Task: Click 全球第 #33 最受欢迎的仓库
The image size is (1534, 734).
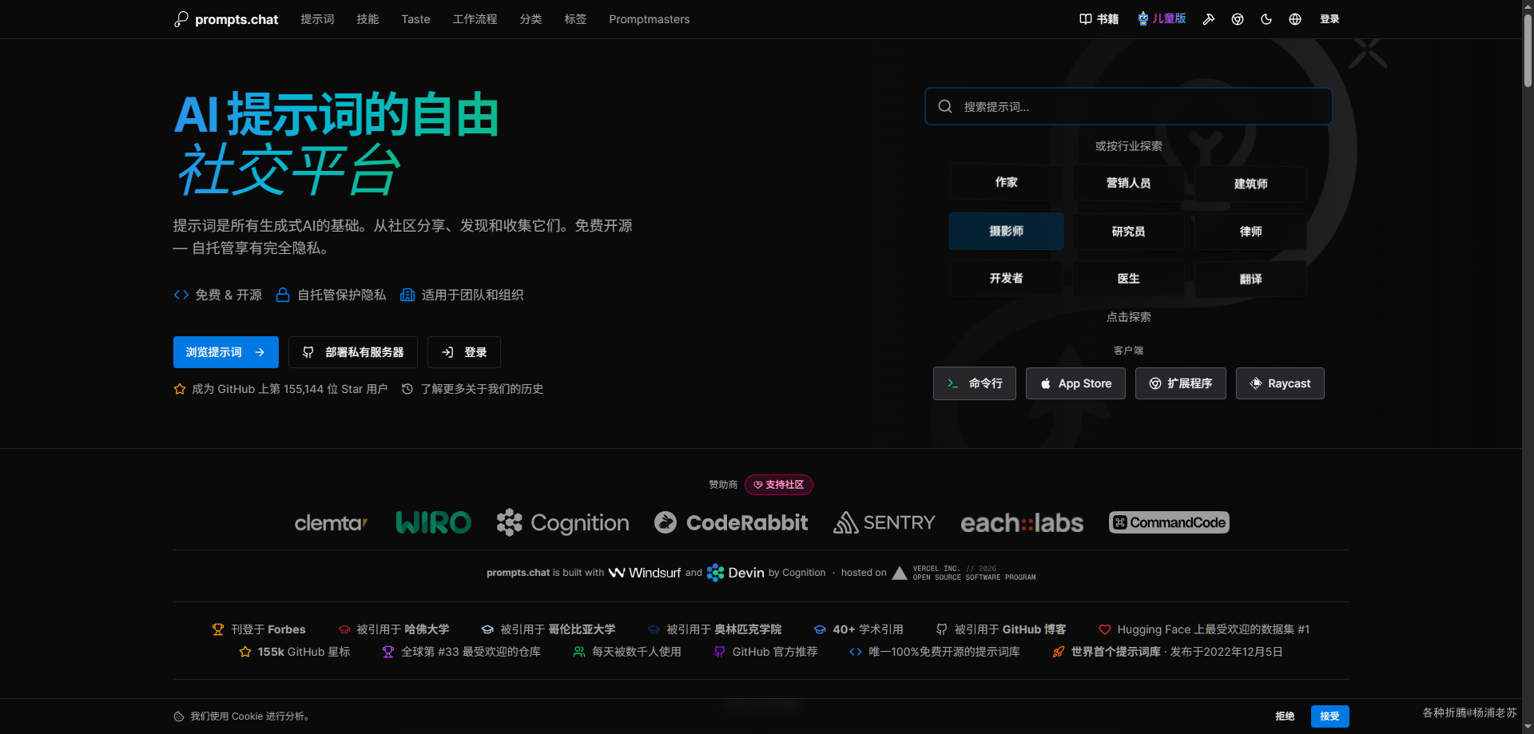Action: coord(462,652)
